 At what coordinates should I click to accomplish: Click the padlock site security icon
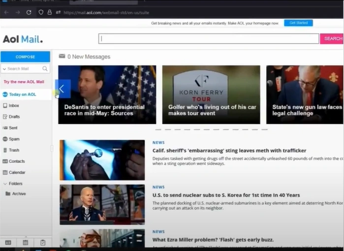(50, 12)
